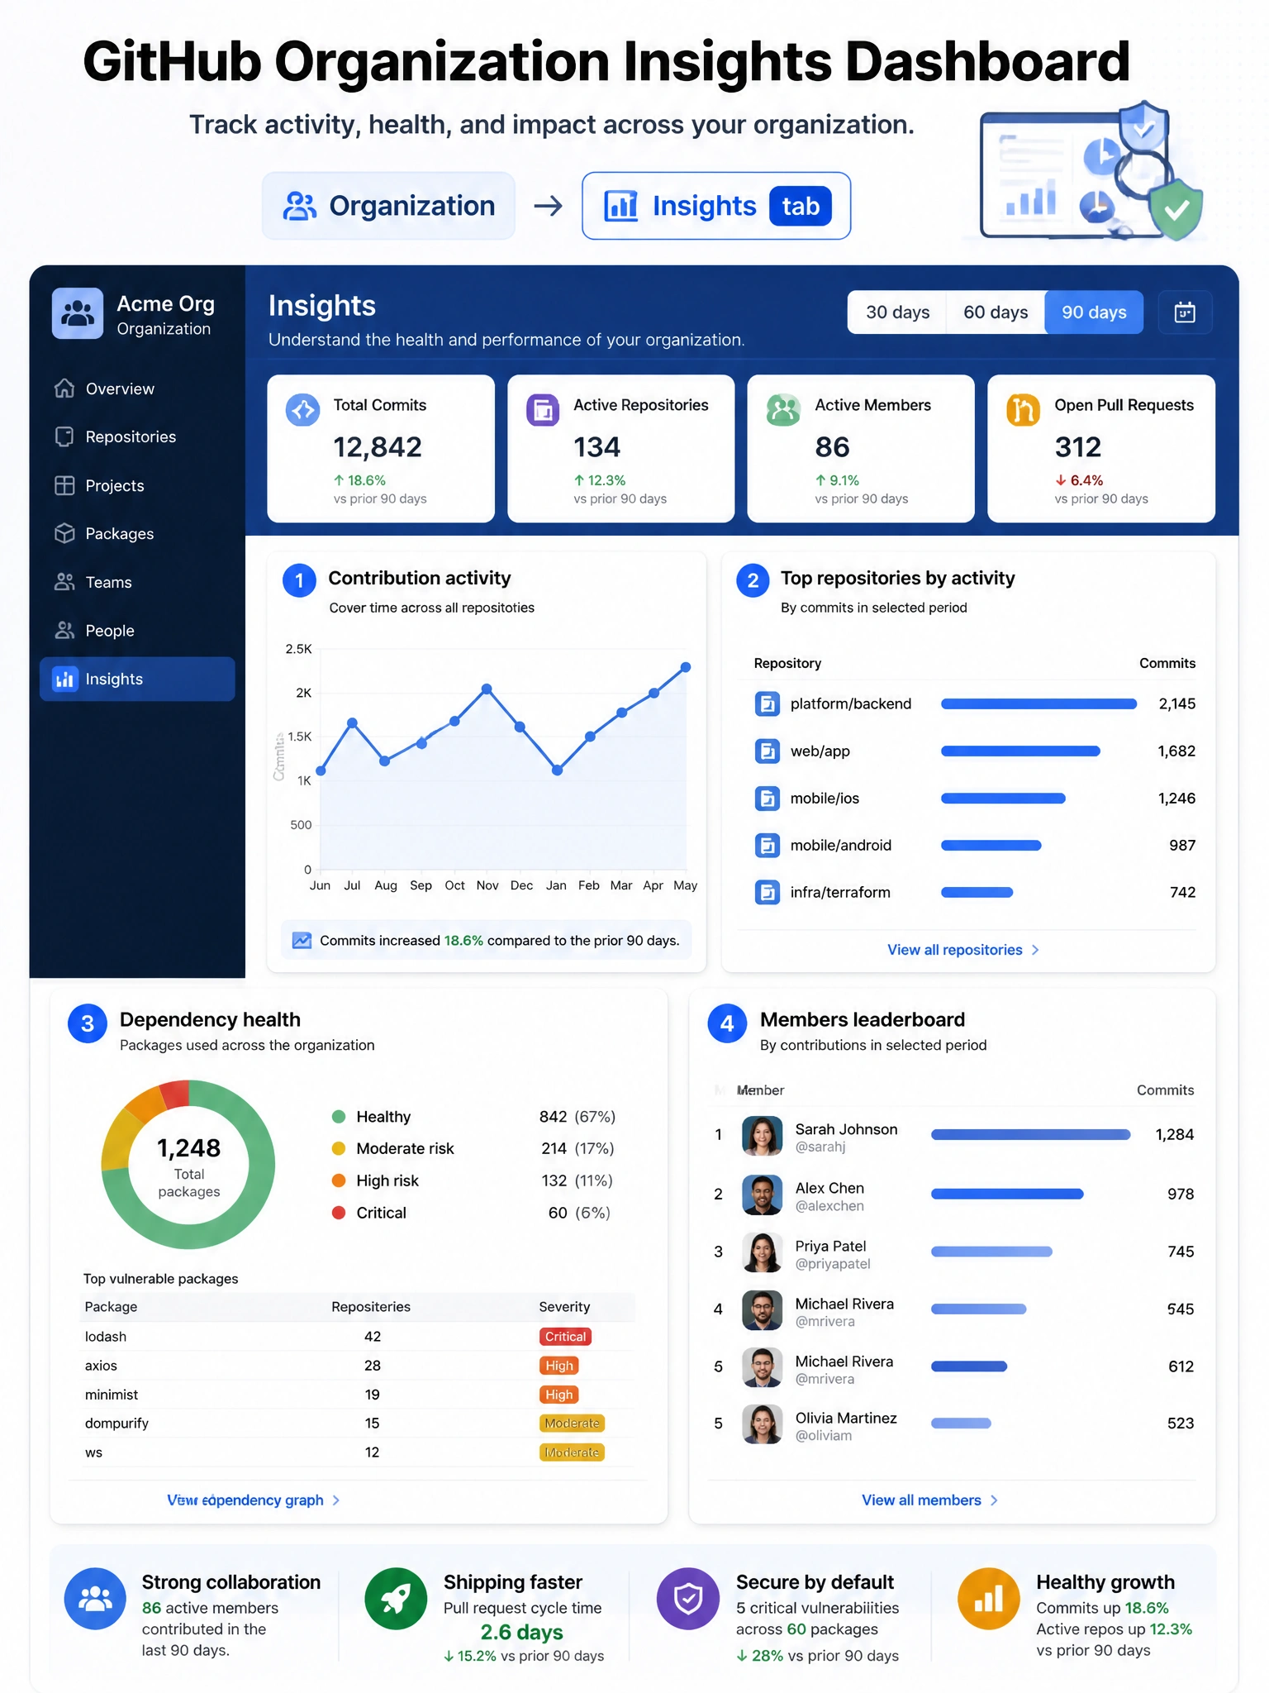Expand the View all repositories chevron
The width and height of the screenshot is (1269, 1693).
(1035, 950)
